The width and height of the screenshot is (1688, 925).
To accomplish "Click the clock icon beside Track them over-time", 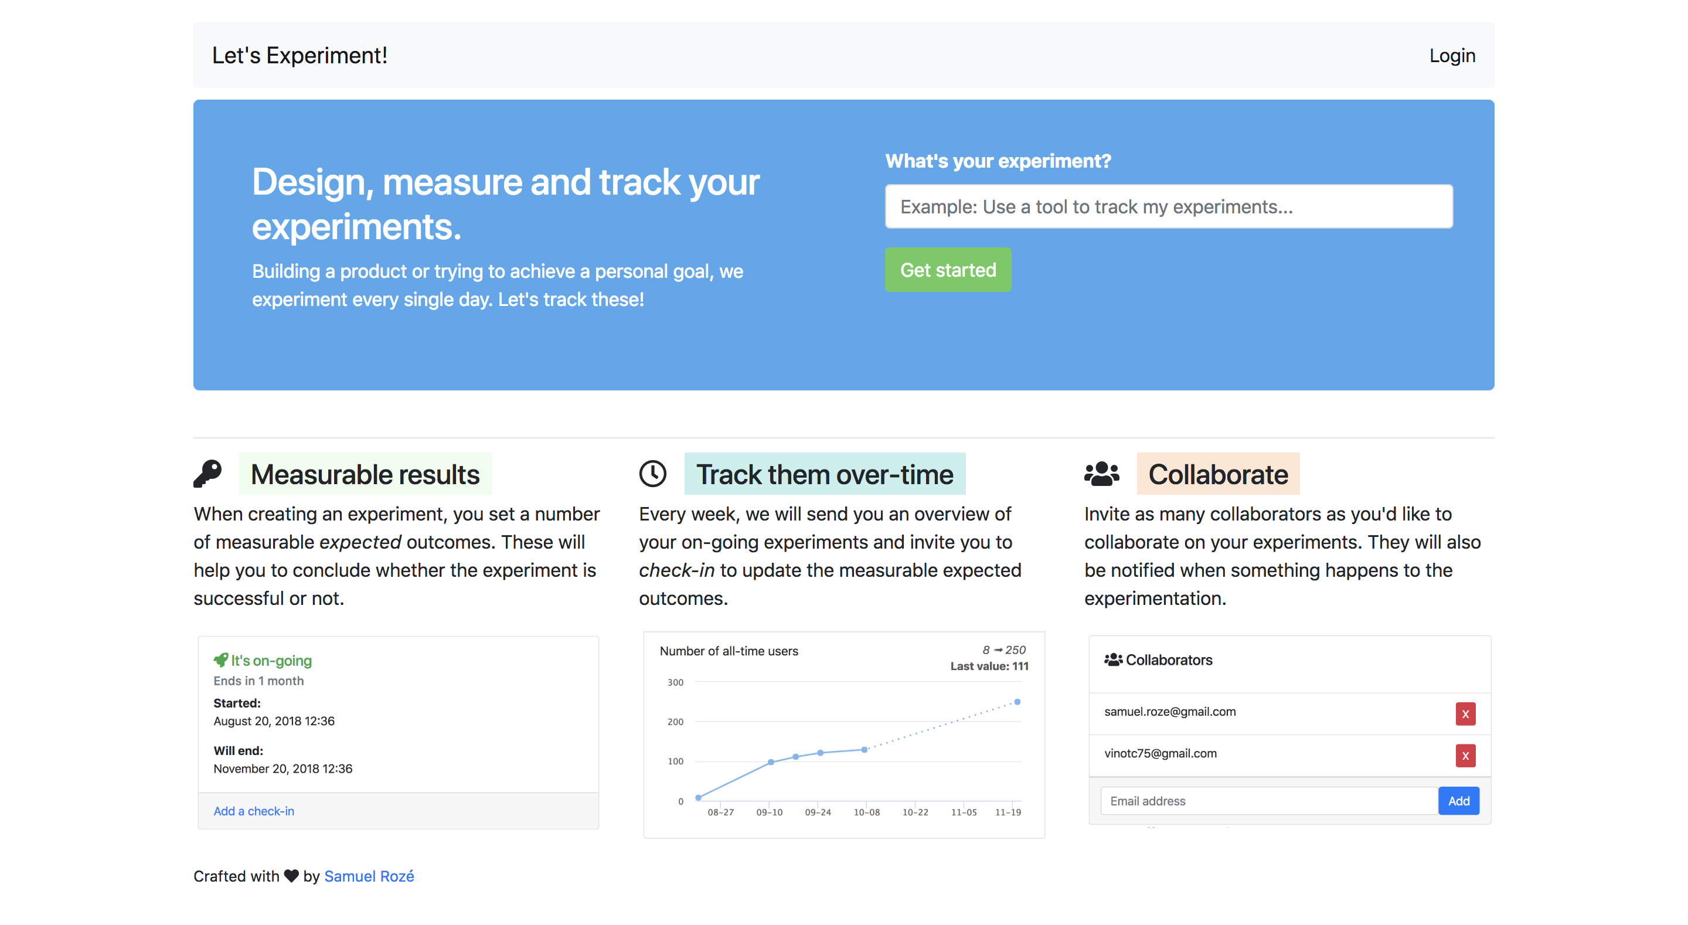I will pyautogui.click(x=653, y=473).
